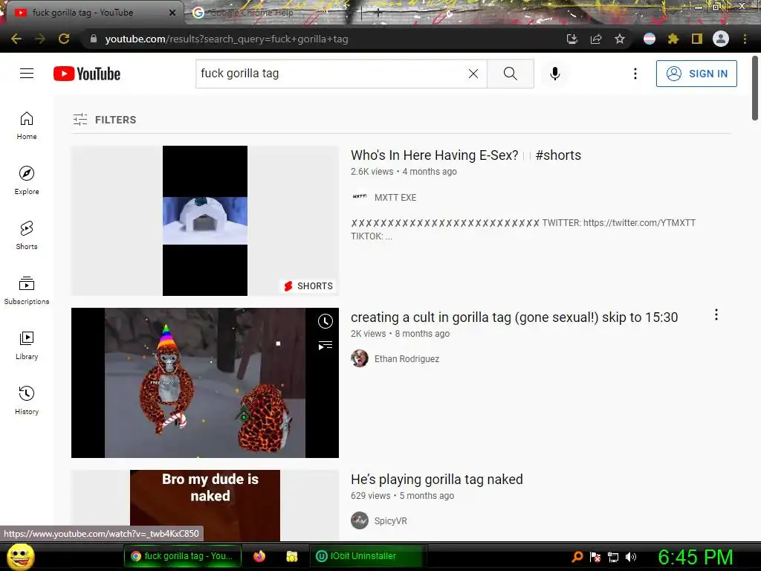
Task: Click the install/download icon in address bar
Action: click(x=572, y=39)
